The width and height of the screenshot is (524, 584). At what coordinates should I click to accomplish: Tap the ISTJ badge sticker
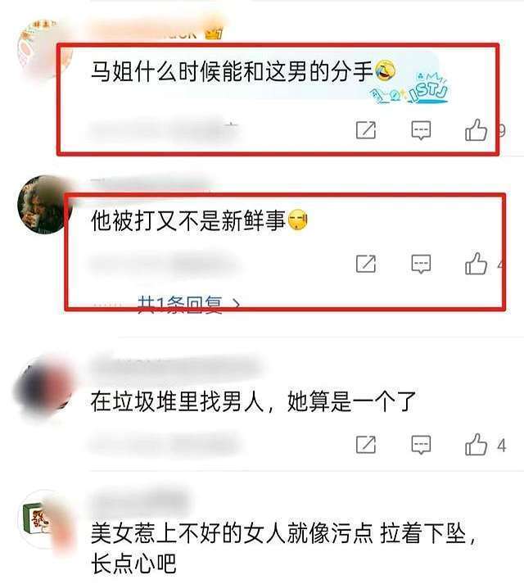click(409, 88)
